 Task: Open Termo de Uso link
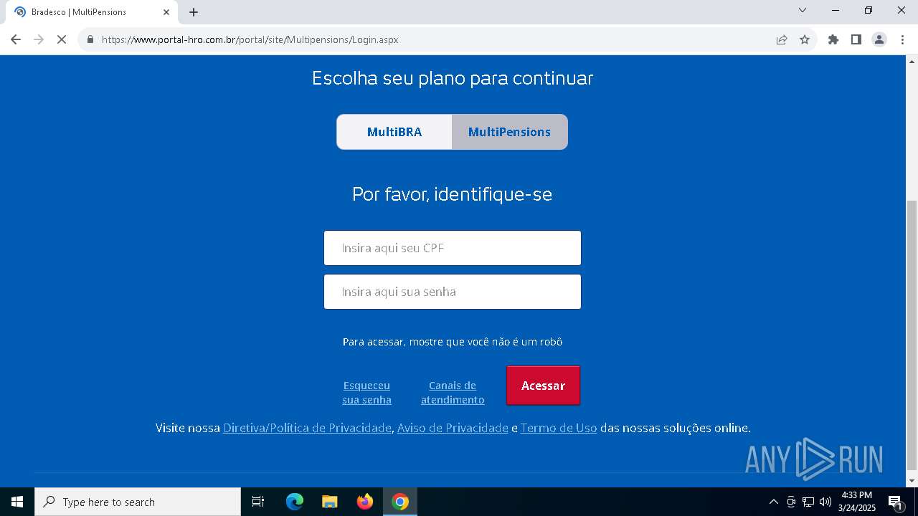(x=559, y=428)
